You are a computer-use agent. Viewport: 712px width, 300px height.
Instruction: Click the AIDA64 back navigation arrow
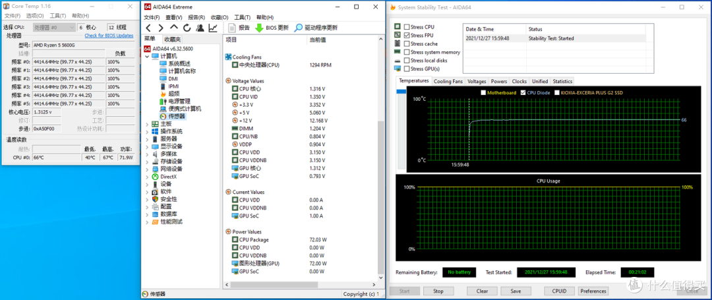coord(148,28)
